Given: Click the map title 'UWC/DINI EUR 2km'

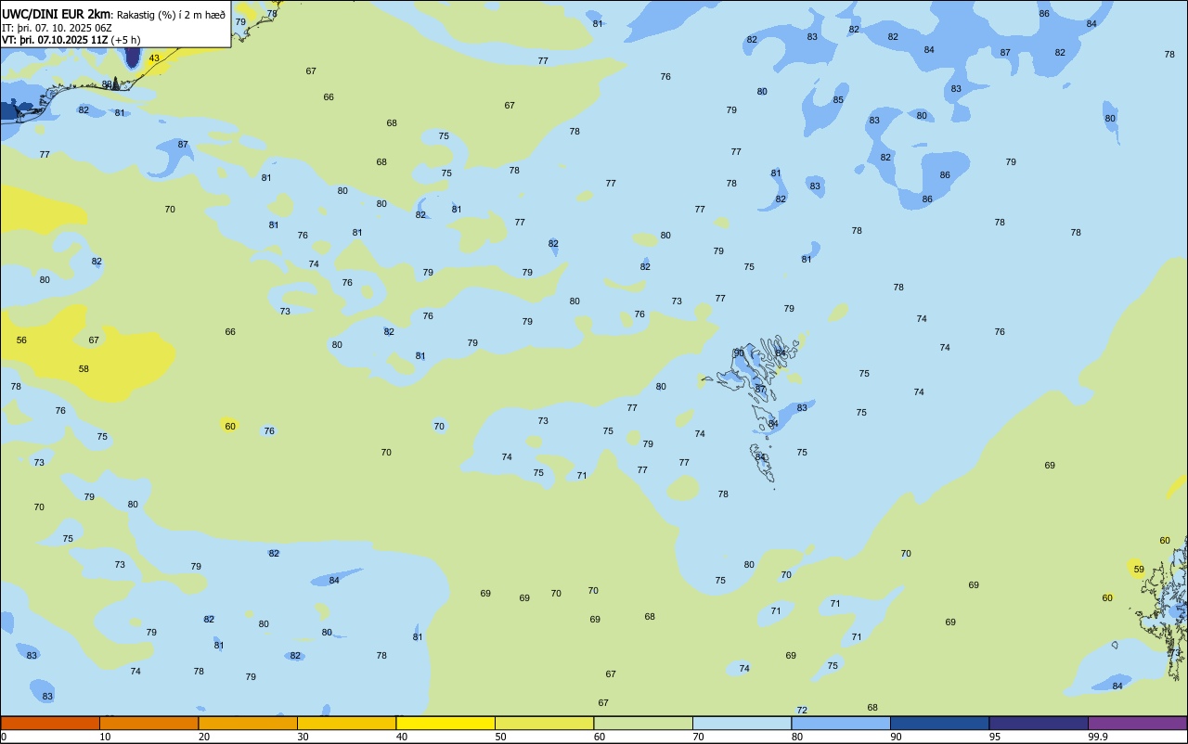Looking at the screenshot, I should pyautogui.click(x=56, y=14).
